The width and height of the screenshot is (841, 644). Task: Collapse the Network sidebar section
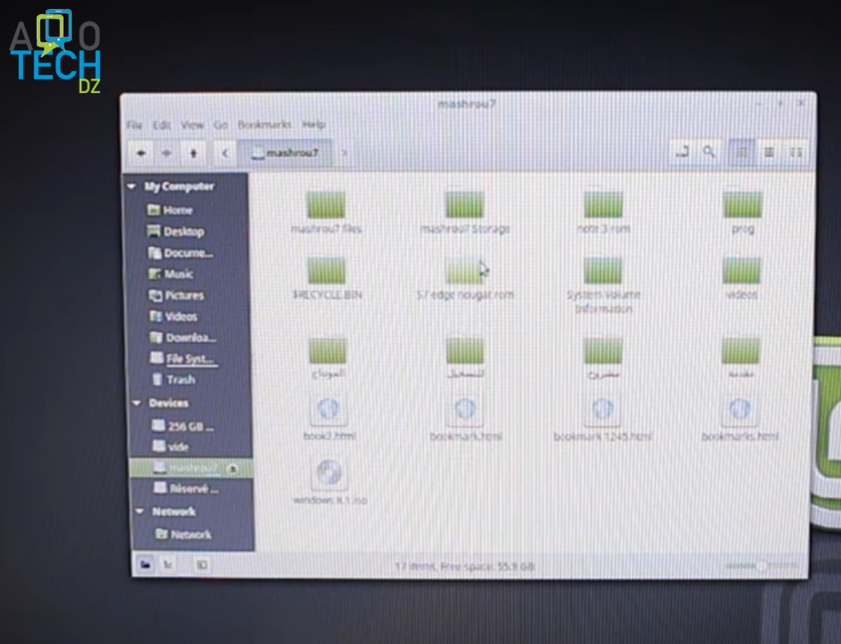coord(140,511)
